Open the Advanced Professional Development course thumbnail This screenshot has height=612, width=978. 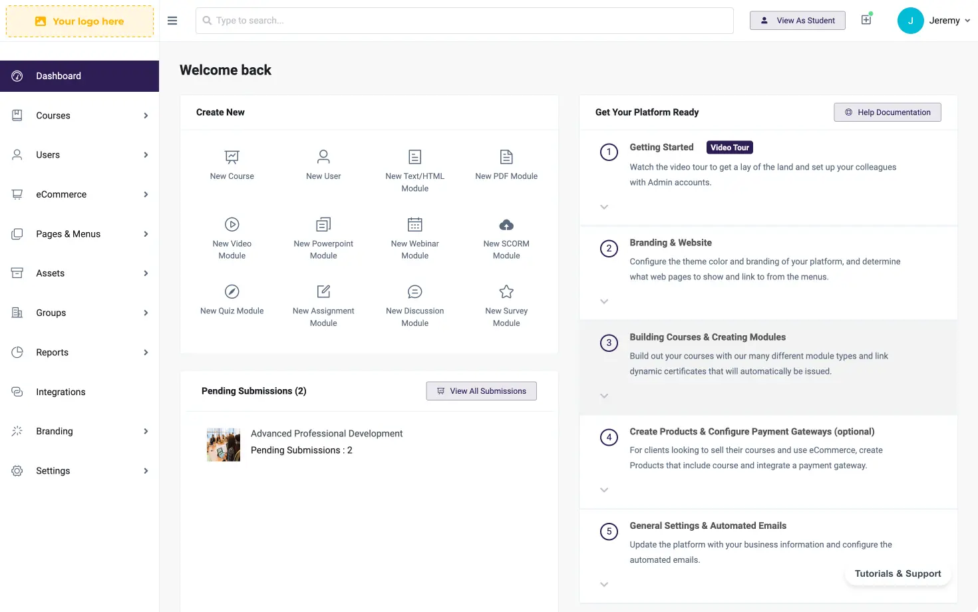(x=223, y=444)
